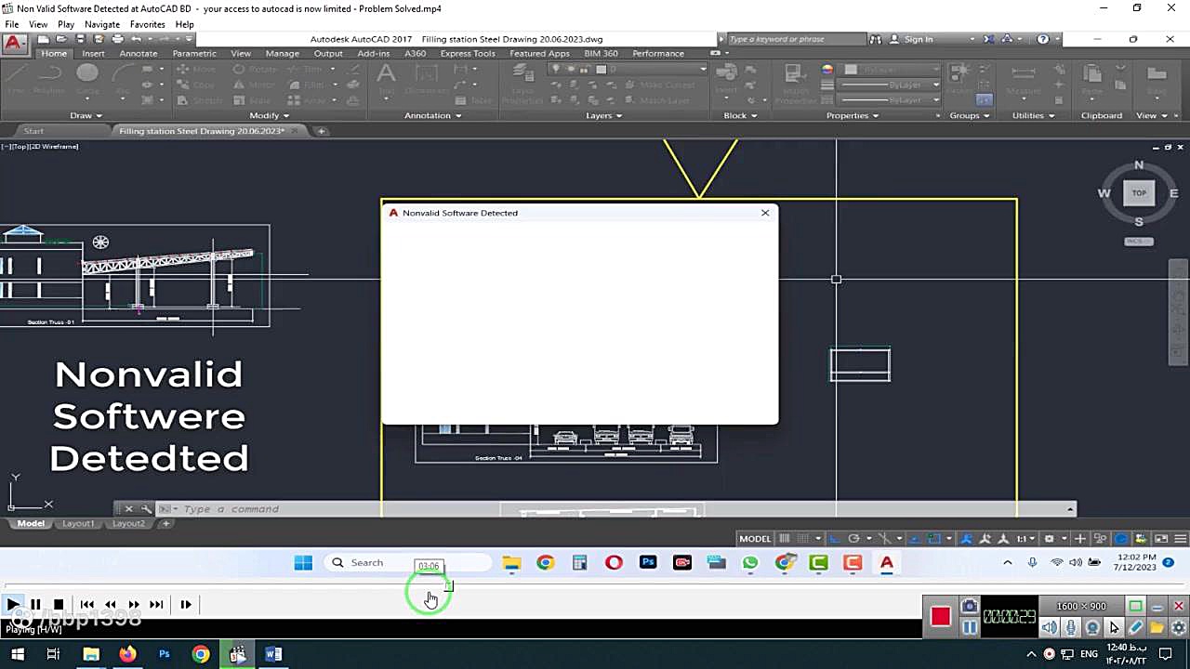This screenshot has width=1190, height=669.
Task: Open the Text tool in Annotation panel
Action: tap(385, 74)
